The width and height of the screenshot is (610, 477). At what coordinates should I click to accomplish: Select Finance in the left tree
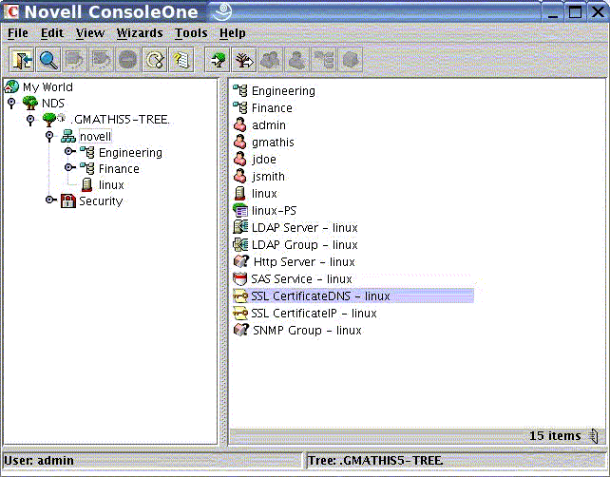click(119, 169)
